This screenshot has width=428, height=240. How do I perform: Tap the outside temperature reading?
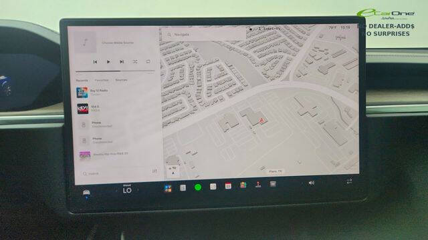coord(332,27)
